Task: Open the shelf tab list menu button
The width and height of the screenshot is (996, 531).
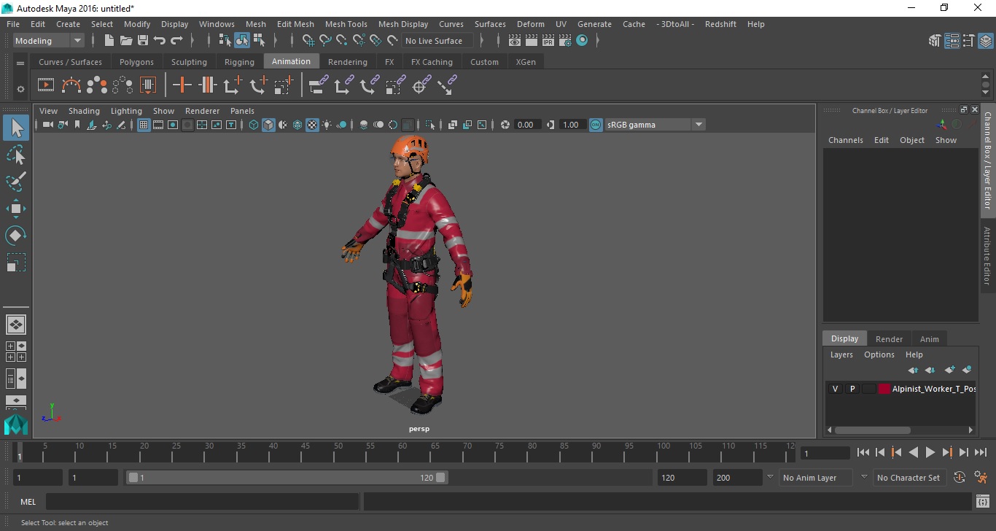Action: click(x=20, y=62)
